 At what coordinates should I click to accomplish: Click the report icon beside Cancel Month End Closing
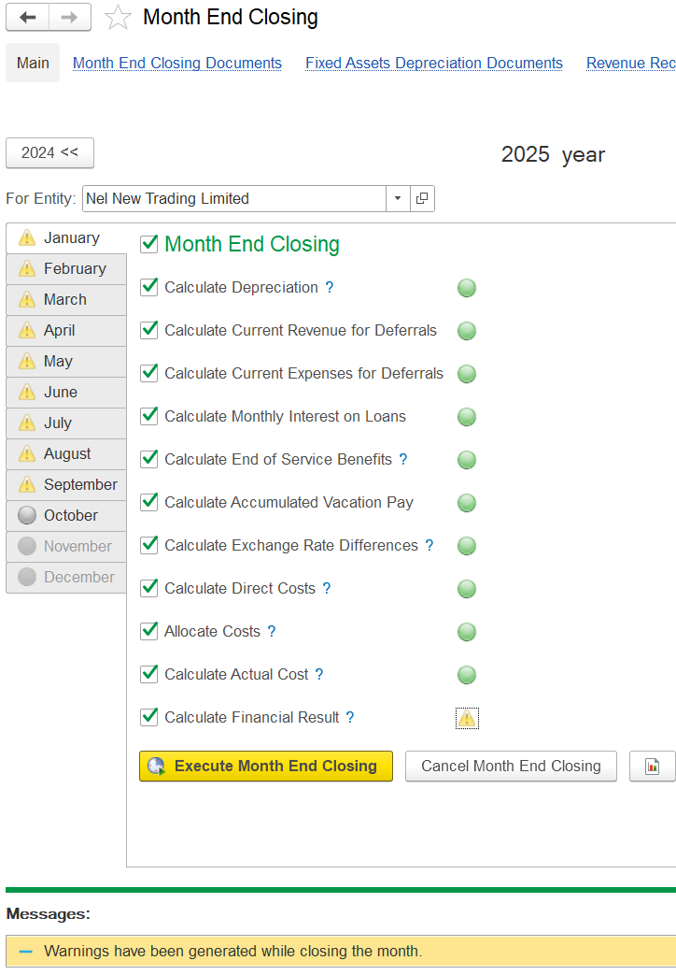click(653, 767)
